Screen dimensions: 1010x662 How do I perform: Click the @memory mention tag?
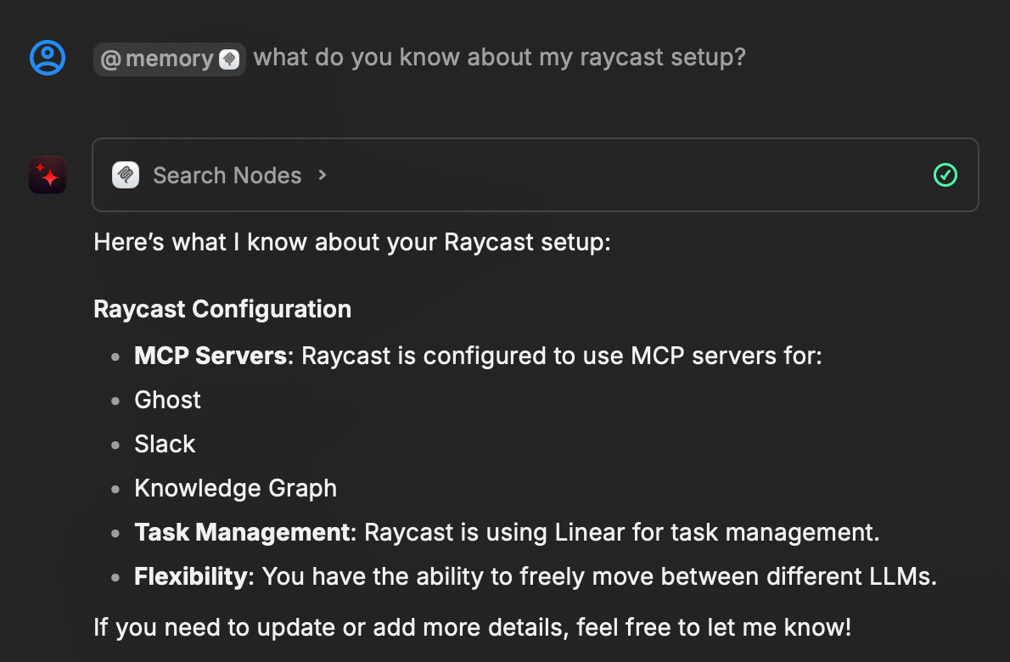click(x=170, y=59)
